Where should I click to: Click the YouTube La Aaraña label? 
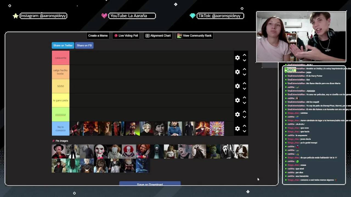[132, 16]
